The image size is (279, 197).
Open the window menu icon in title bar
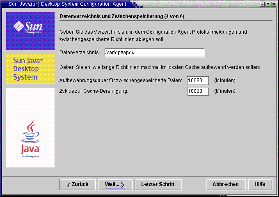tap(5, 4)
